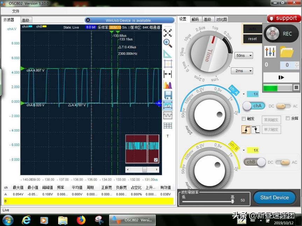The height and width of the screenshot is (226, 302).
Task: Save waveform using the floppy disk icon
Action: [168, 95]
